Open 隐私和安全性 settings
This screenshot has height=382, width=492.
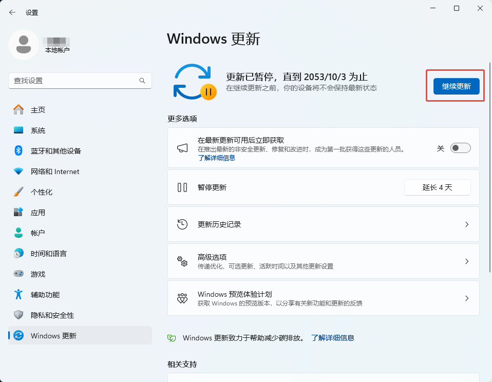tap(80, 315)
